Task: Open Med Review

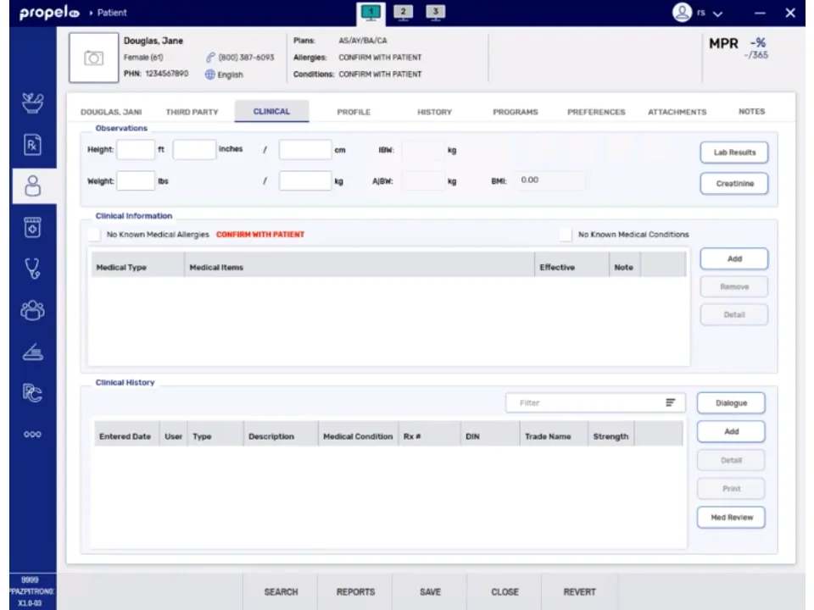Action: pos(731,517)
